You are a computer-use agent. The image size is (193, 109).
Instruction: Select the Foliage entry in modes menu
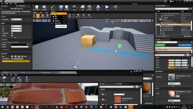point(59,19)
